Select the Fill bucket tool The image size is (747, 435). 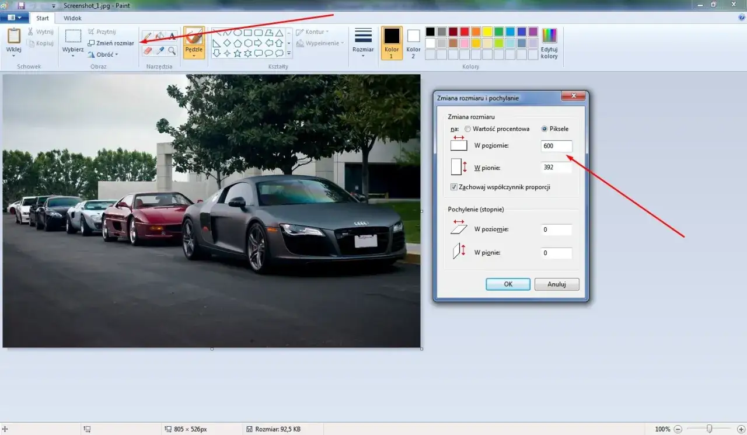click(160, 36)
